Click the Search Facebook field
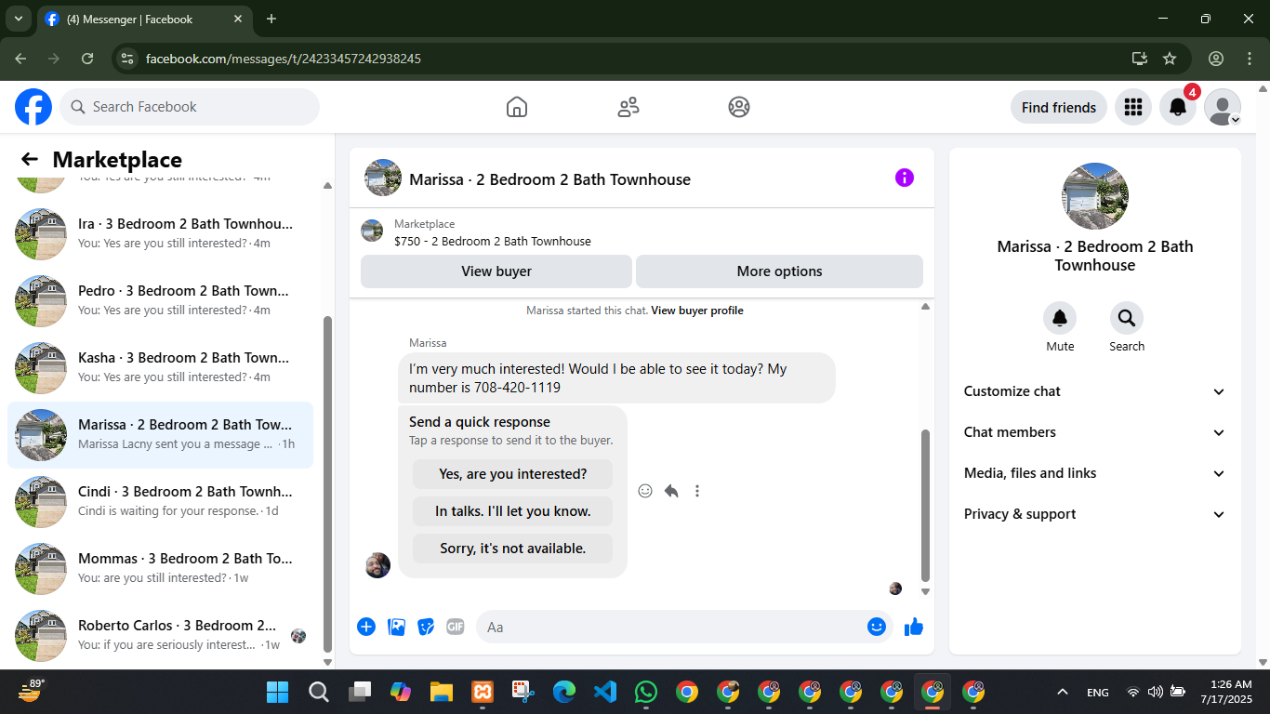Screen dimensions: 1270x714 coord(190,107)
